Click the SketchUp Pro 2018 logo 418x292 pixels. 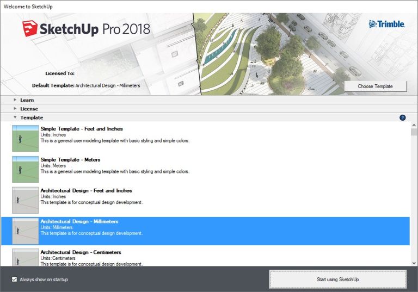[x=86, y=29]
